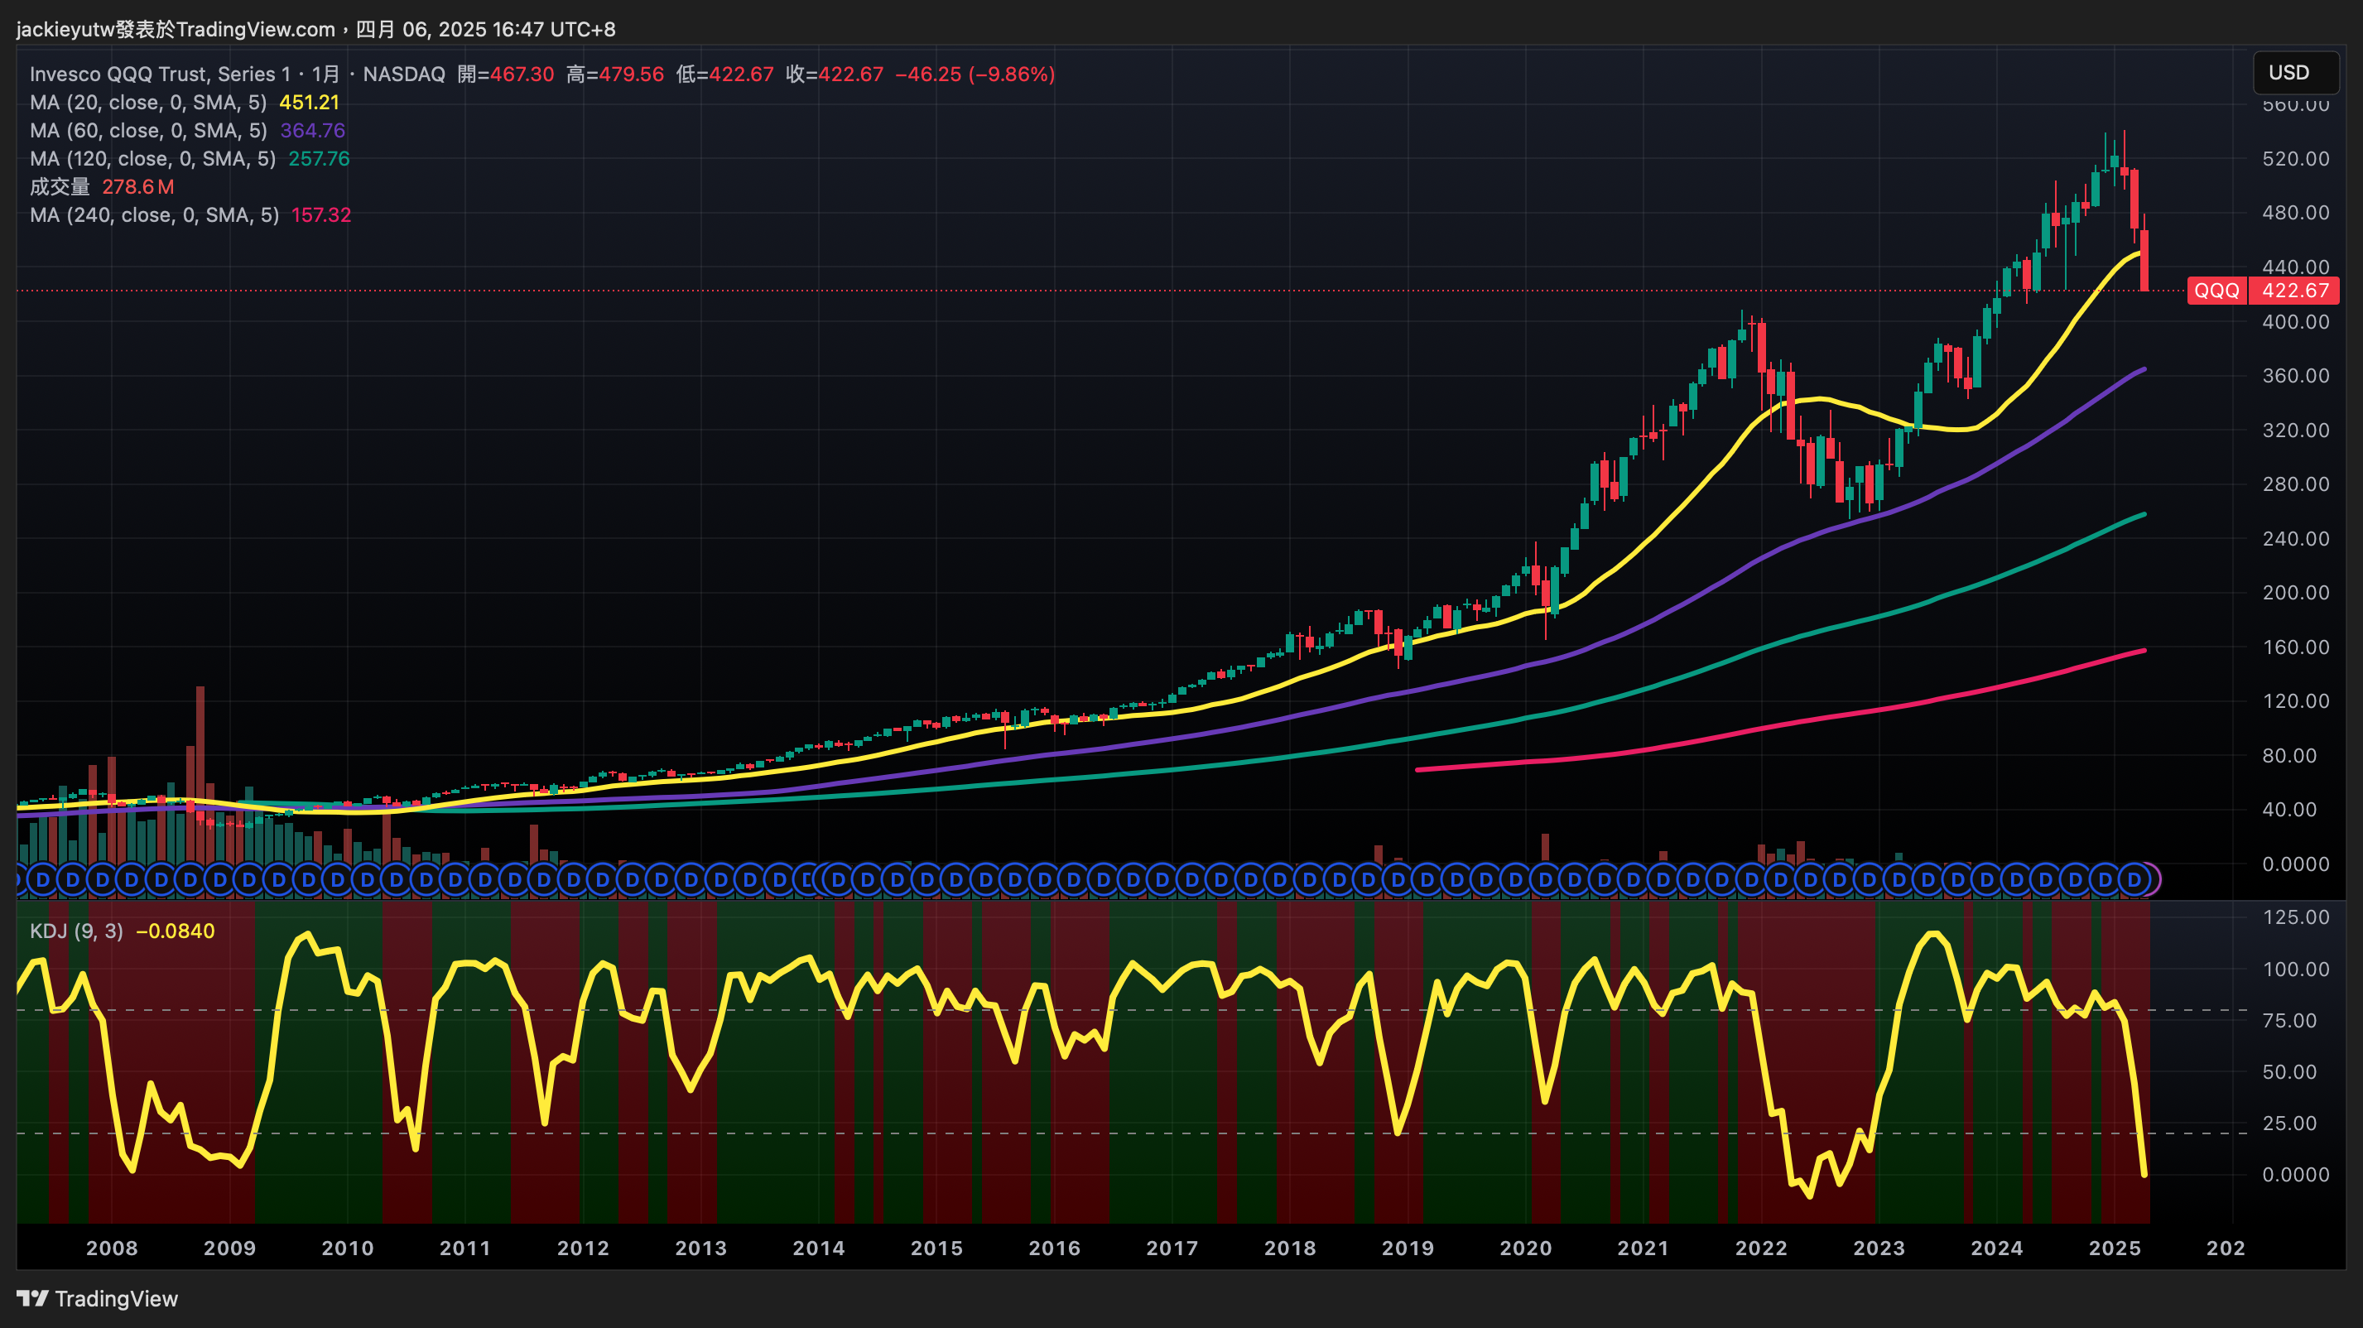Click the rightmost blue D dividend marker
2363x1328 pixels.
point(2134,879)
